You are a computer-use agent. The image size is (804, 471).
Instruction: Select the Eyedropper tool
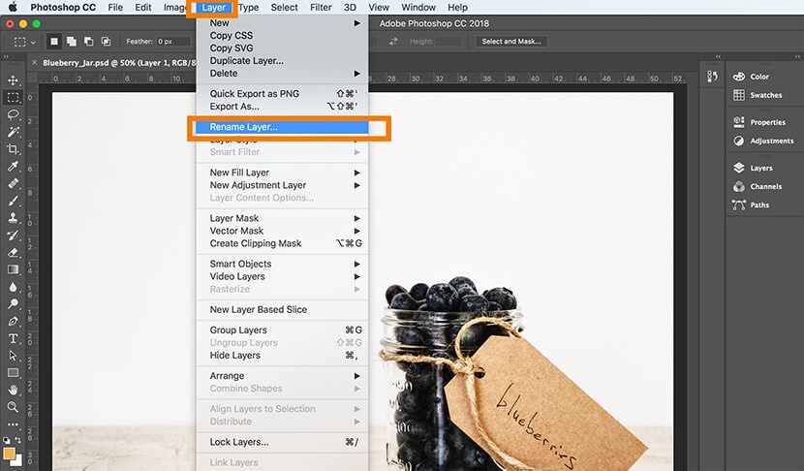coord(14,166)
